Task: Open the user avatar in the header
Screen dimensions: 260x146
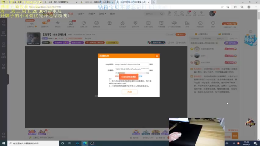Action: point(212,14)
